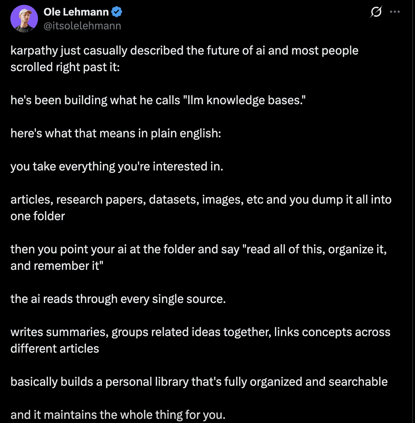Viewport: 415px width, 423px height.
Task: Click Ole Lehmann's profile avatar
Action: 24,19
